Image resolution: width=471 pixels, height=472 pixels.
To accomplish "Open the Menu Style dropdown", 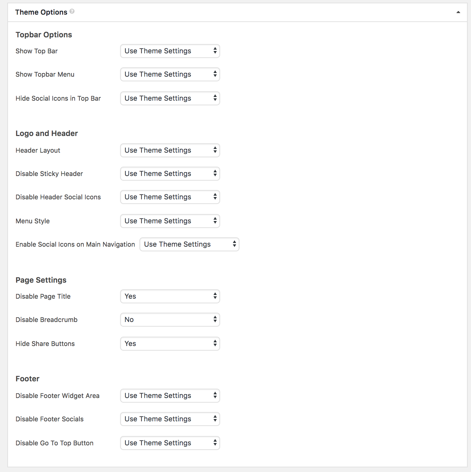I will click(x=170, y=221).
